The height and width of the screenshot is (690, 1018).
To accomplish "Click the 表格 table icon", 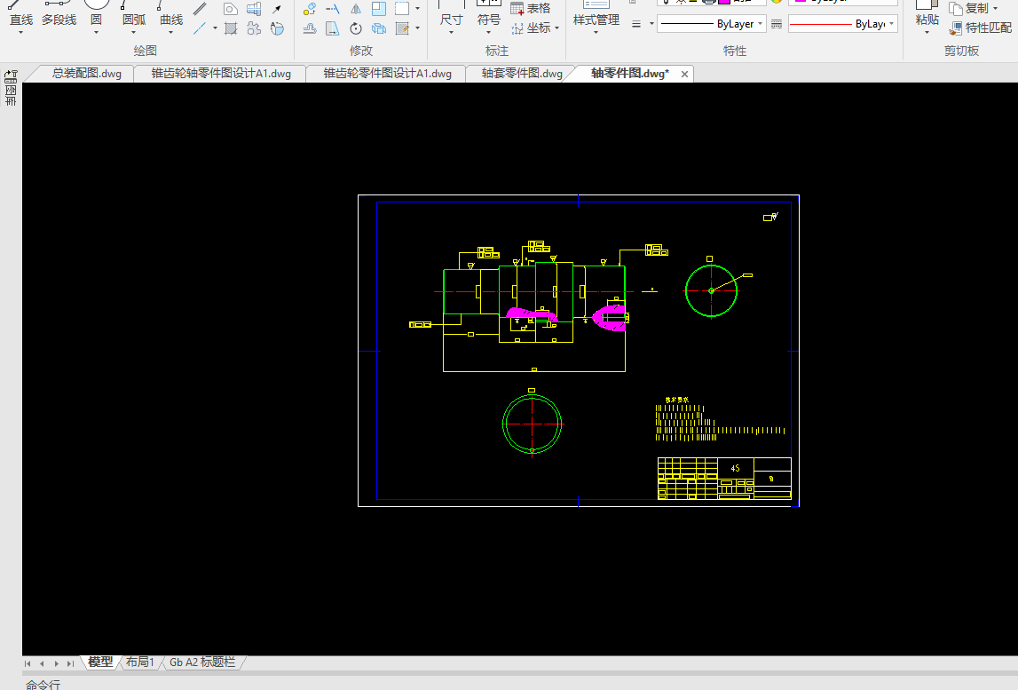I will pos(517,8).
